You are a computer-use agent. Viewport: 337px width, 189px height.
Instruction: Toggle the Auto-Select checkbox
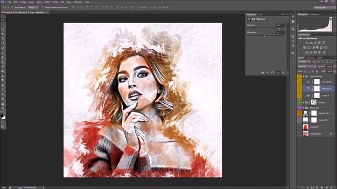pyautogui.click(x=13, y=7)
